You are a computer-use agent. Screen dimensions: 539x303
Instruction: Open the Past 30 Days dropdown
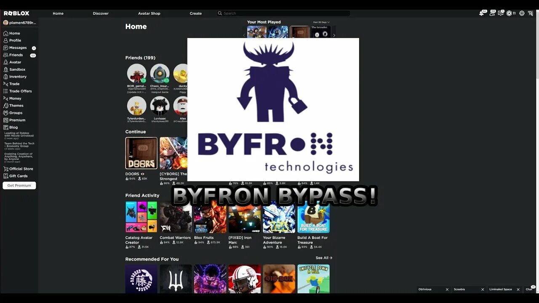click(321, 22)
